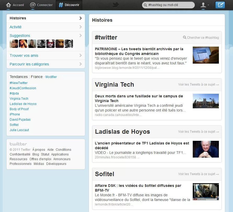Focus the #hashtag ou mot-clé search field

(168, 5)
